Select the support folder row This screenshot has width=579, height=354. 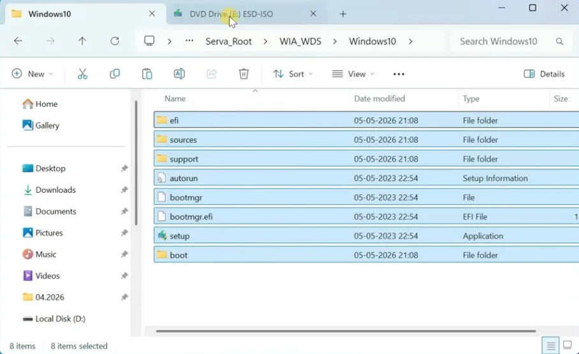pyautogui.click(x=366, y=159)
